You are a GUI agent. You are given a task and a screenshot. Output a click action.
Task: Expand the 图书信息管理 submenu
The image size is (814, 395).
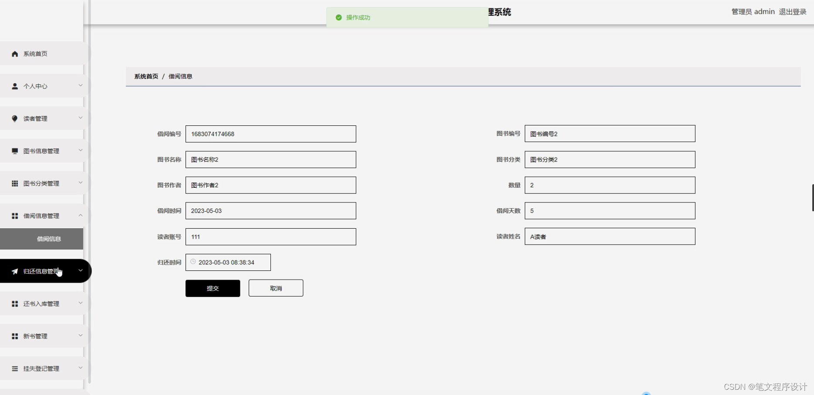coord(41,151)
